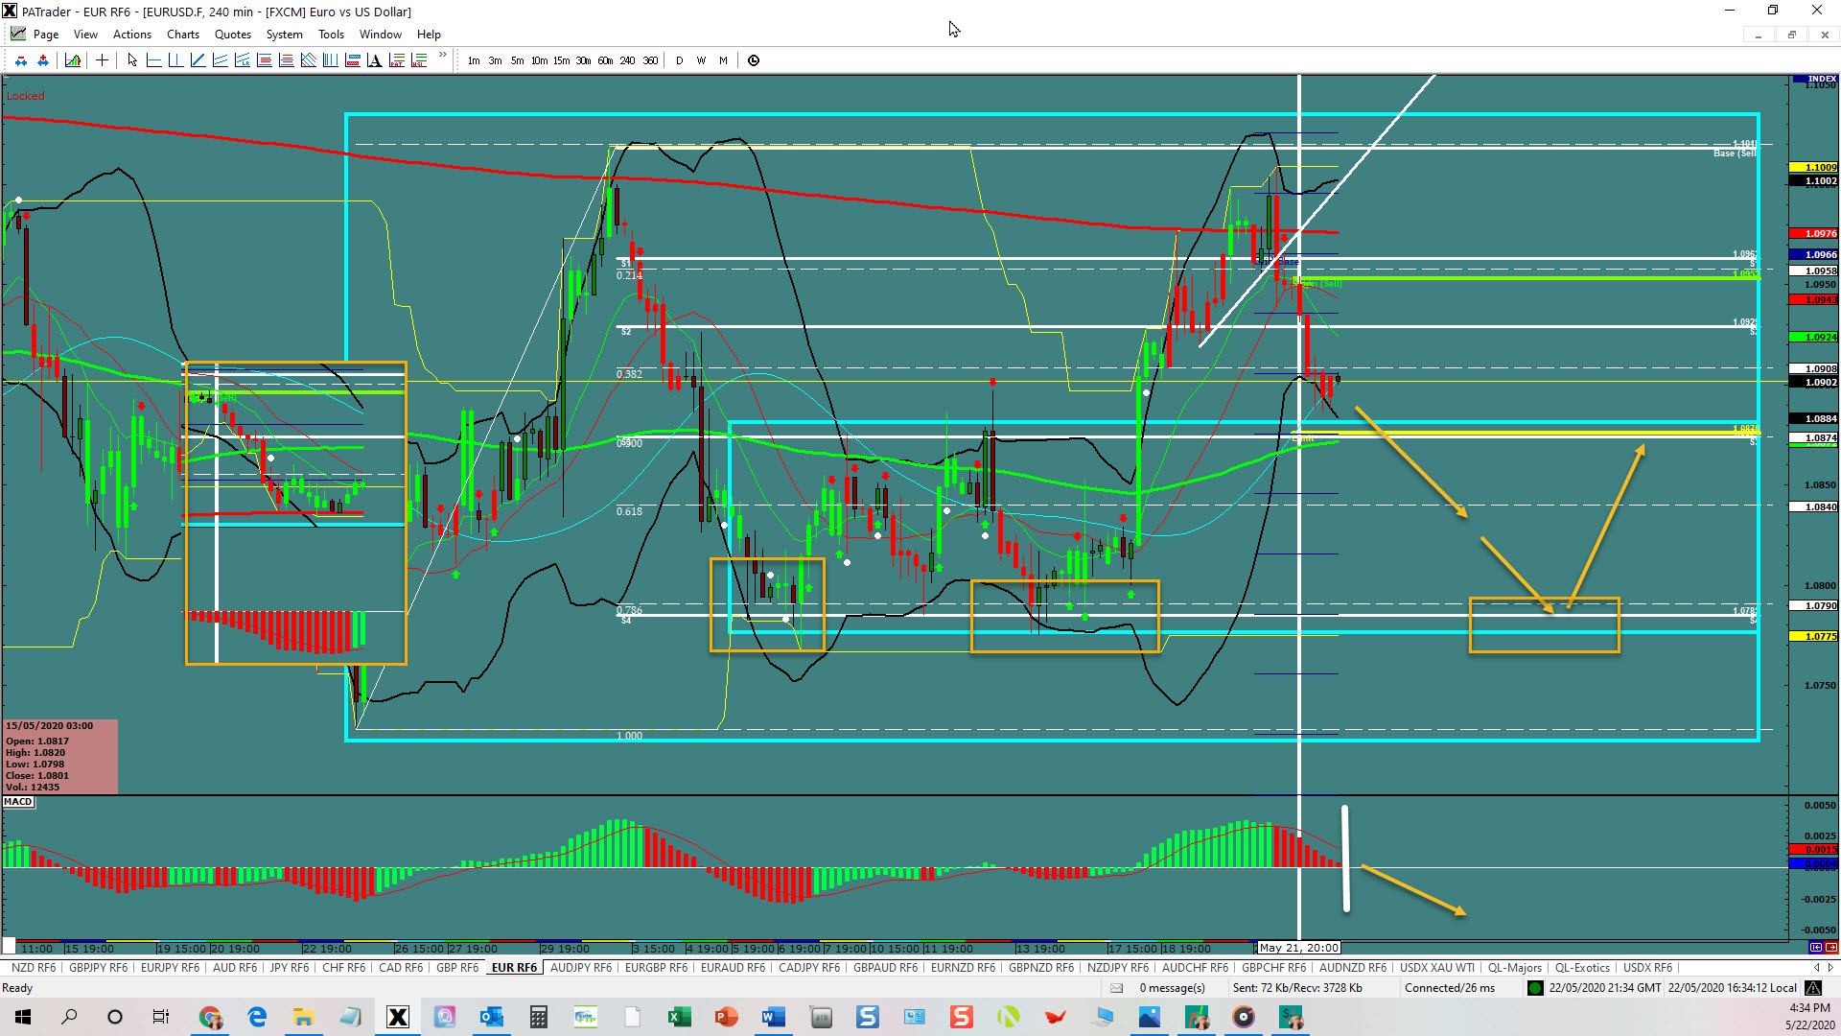Open the View menu
The image size is (1841, 1036).
coord(85,35)
